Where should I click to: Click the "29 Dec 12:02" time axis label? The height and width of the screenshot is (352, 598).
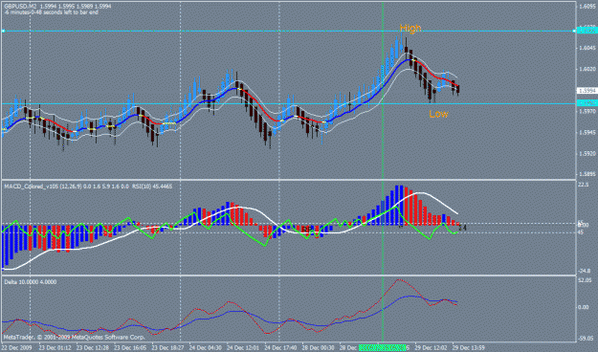432,348
